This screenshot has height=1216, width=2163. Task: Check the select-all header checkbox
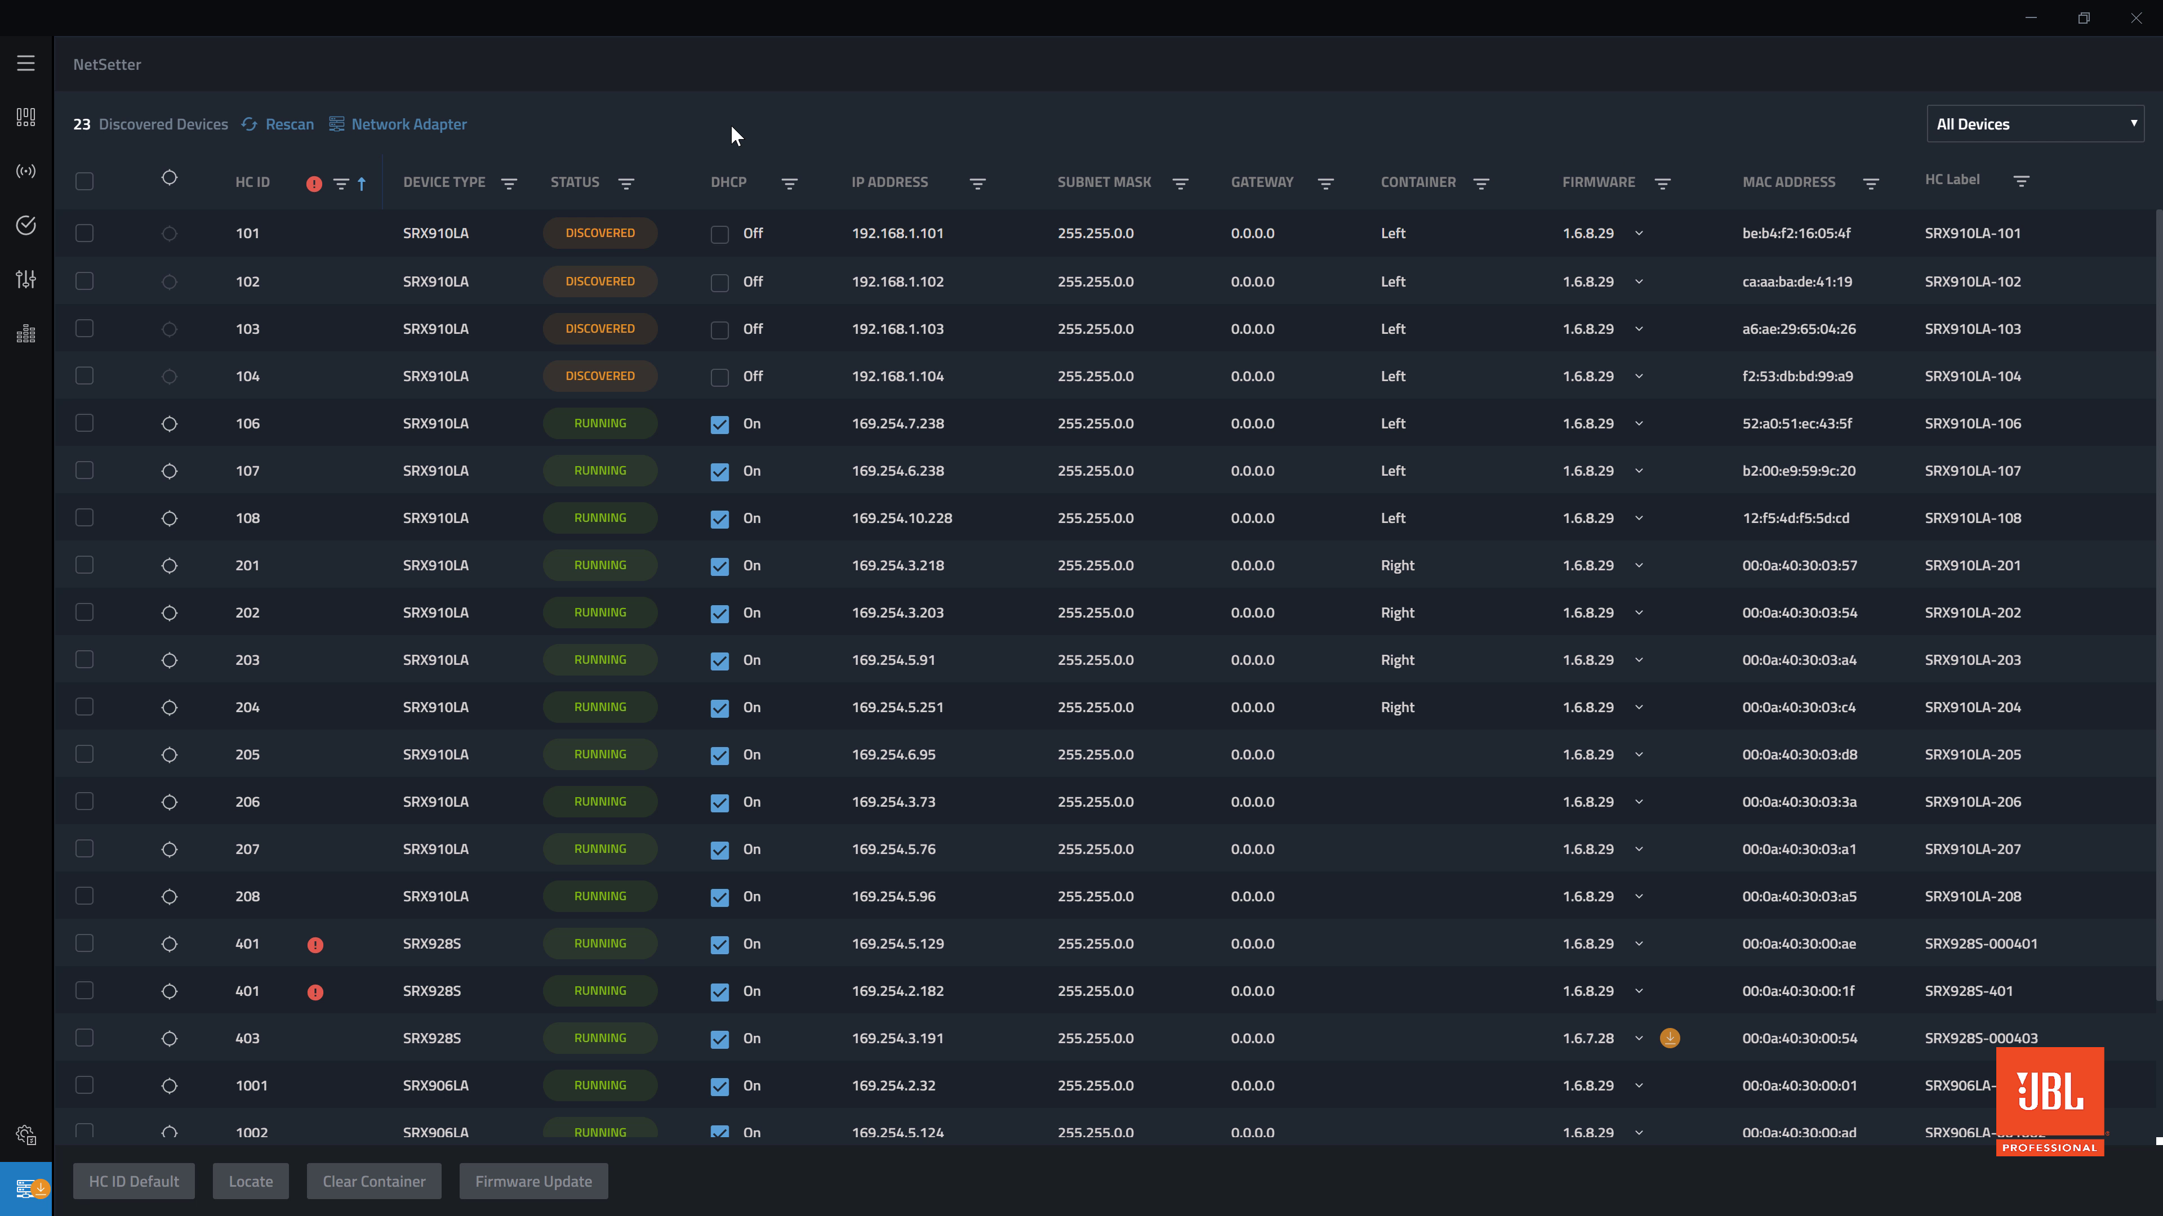[84, 181]
